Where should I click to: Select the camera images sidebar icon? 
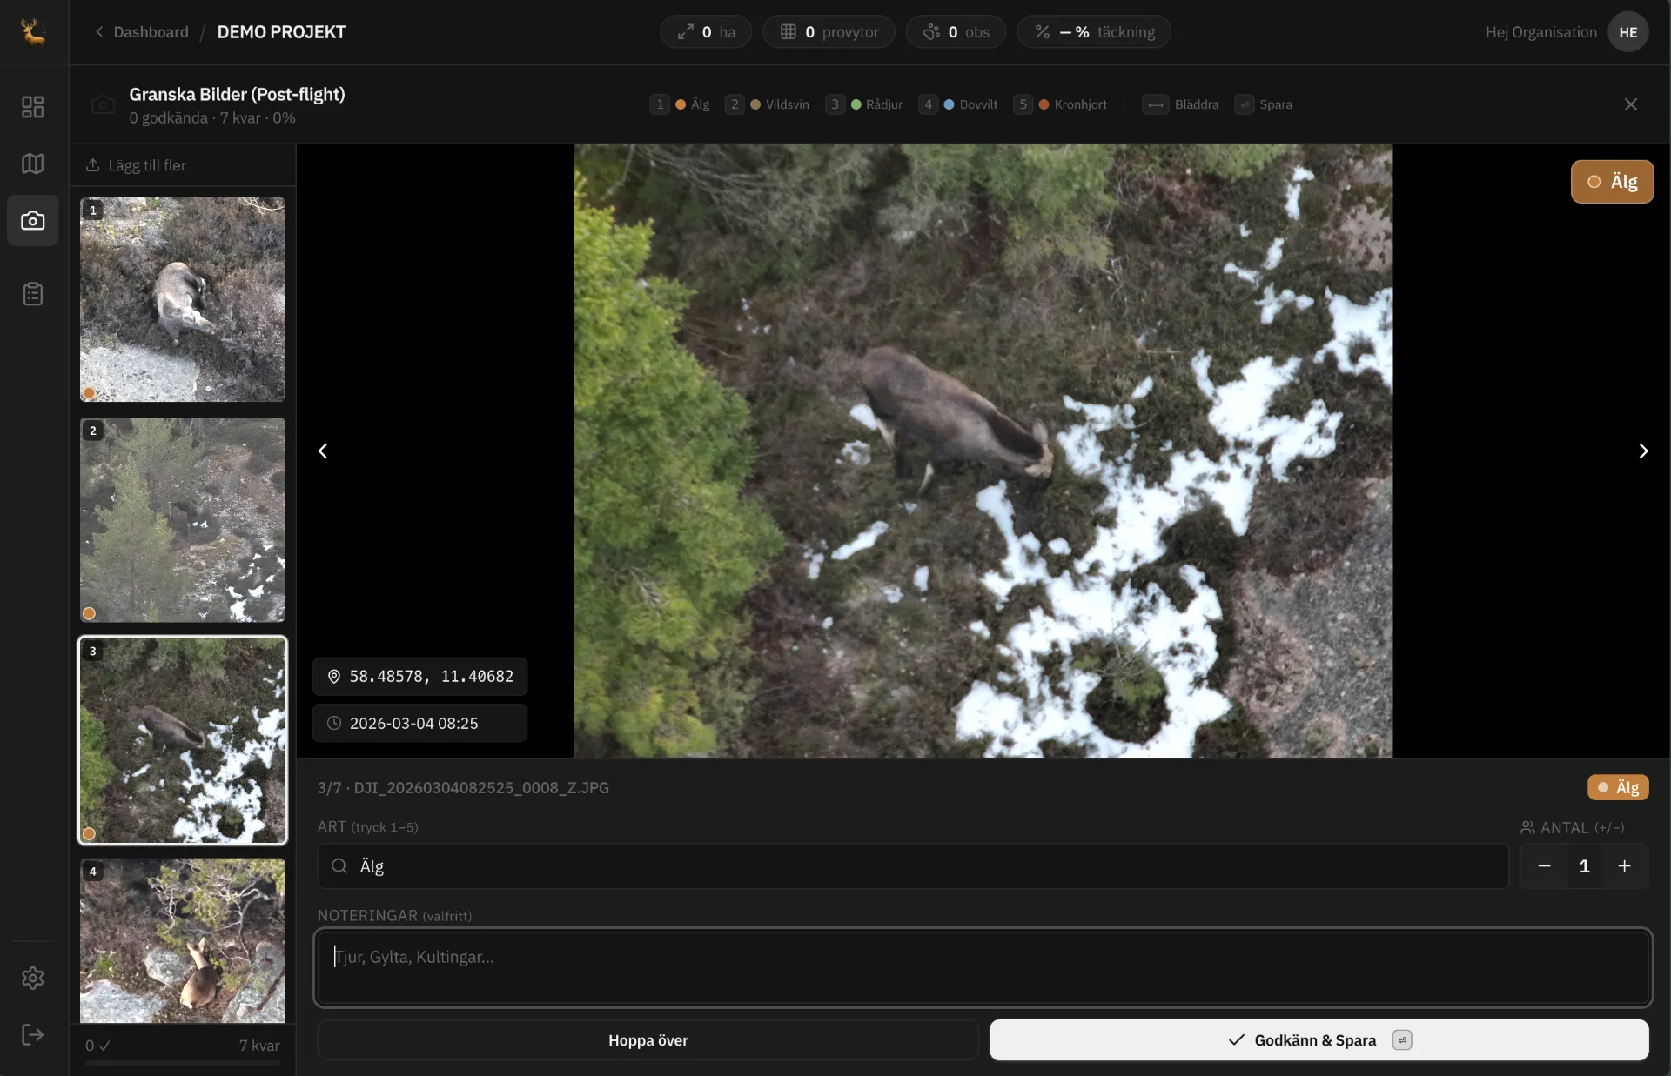[x=33, y=221]
